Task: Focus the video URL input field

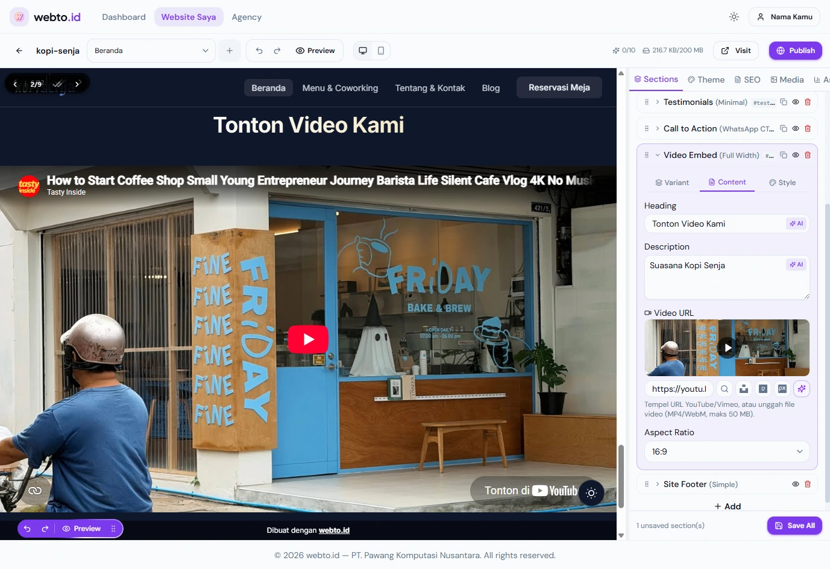Action: click(x=679, y=389)
